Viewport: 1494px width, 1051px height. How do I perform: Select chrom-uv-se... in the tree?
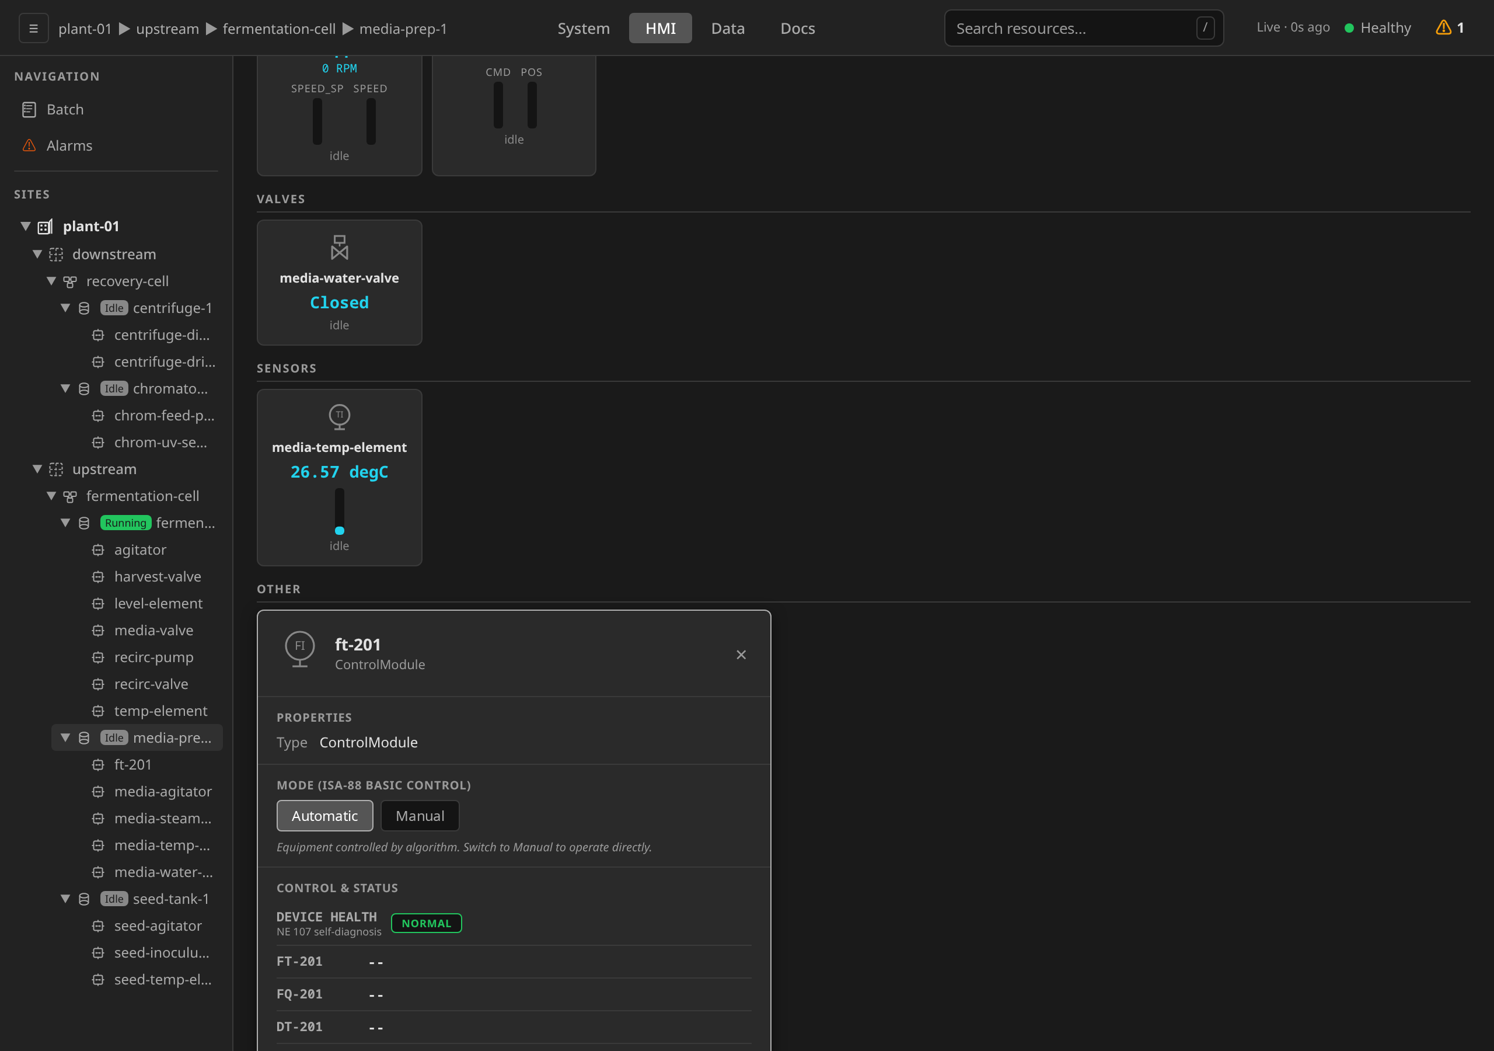[x=160, y=442]
